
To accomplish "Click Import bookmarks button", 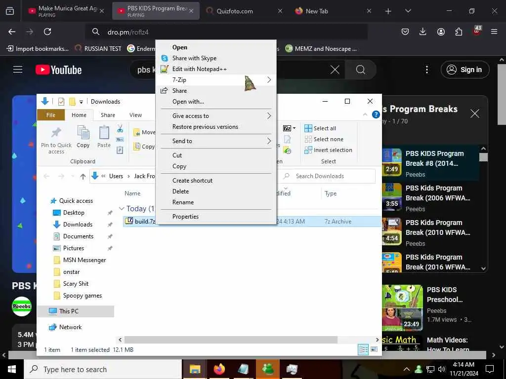I will pos(38,49).
